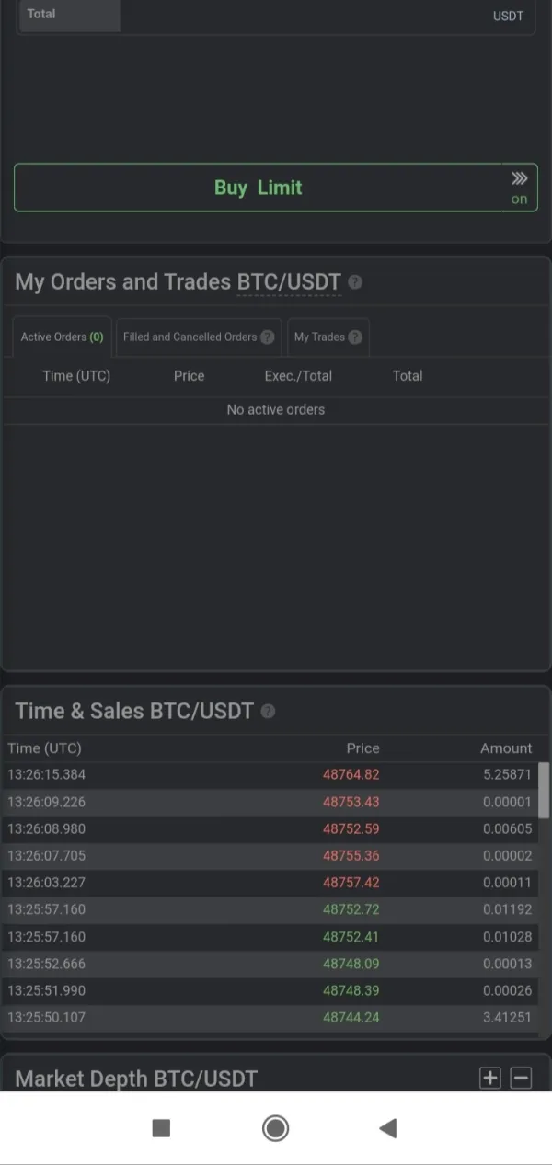Image resolution: width=552 pixels, height=1165 pixels.
Task: Click the help icon beside My Orders title
Action: click(x=355, y=282)
